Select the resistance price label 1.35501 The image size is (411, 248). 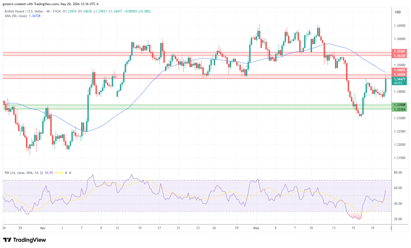point(399,51)
